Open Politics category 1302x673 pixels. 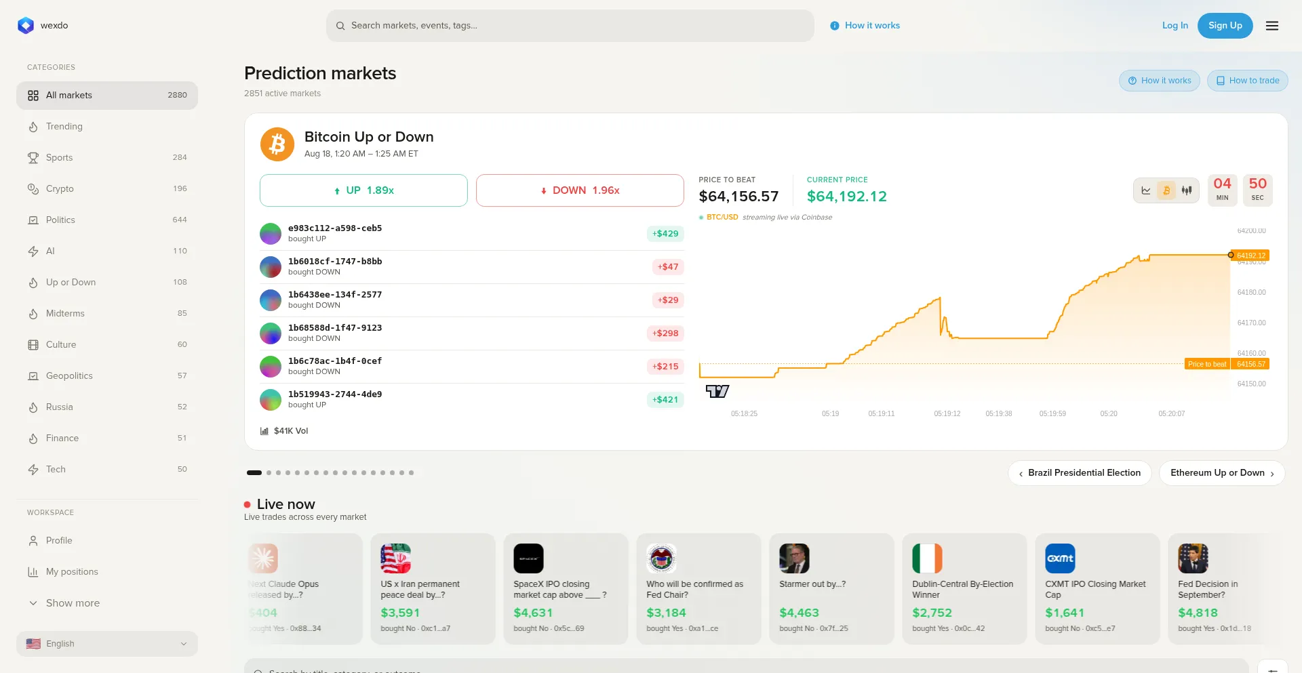[107, 220]
